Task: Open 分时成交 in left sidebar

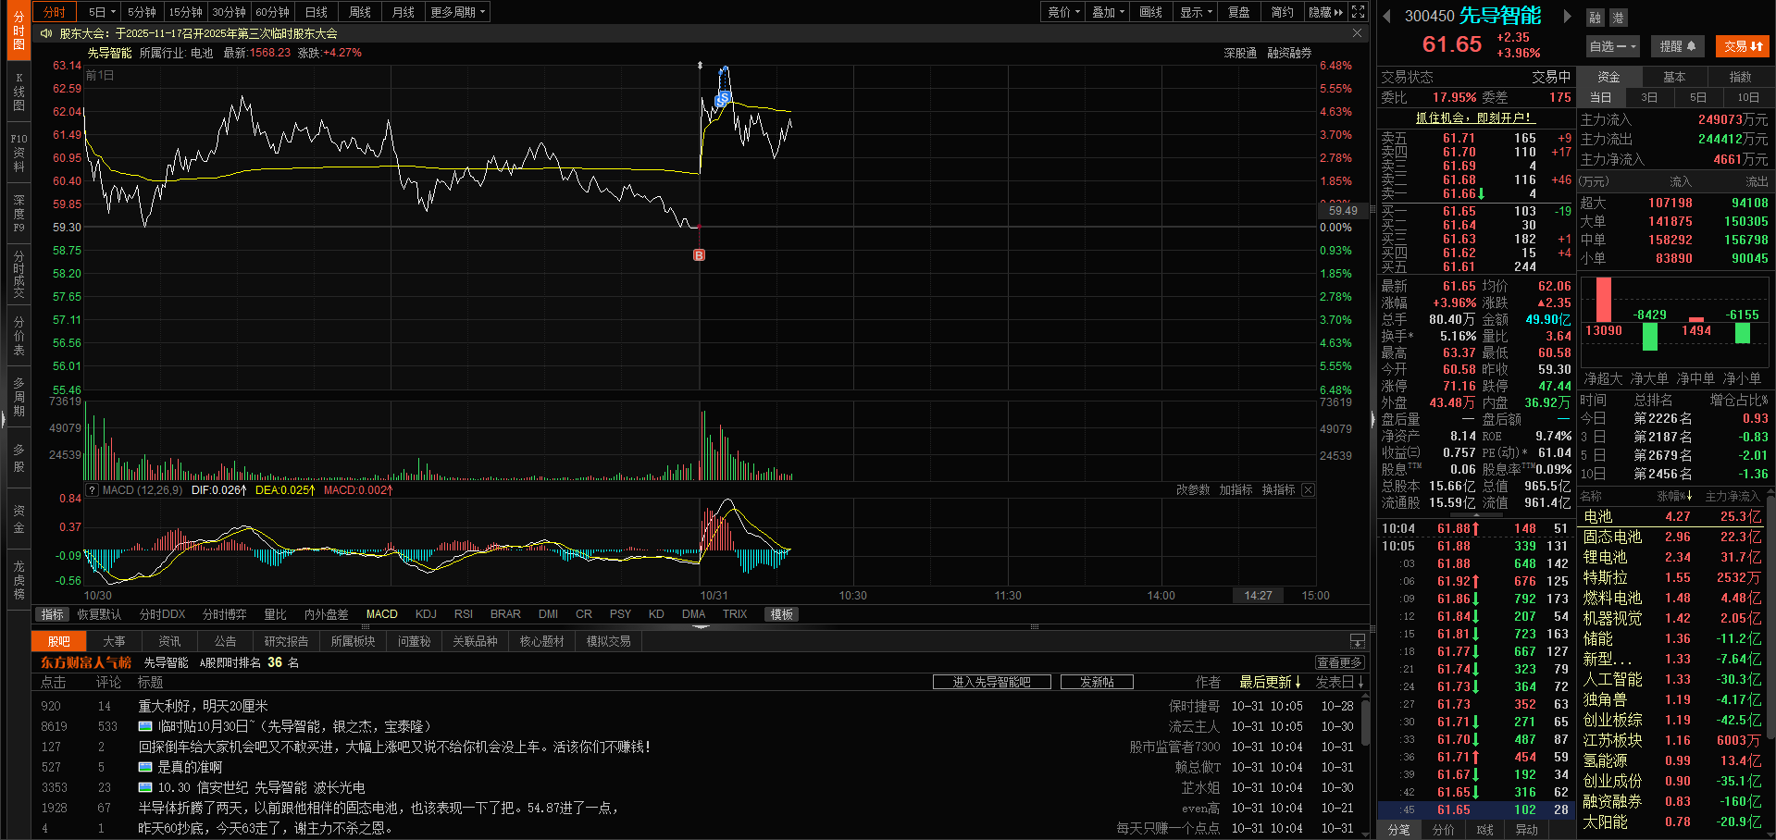Action: tap(19, 275)
